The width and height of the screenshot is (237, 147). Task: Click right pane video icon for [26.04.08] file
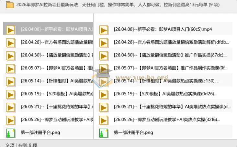(x=104, y=30)
